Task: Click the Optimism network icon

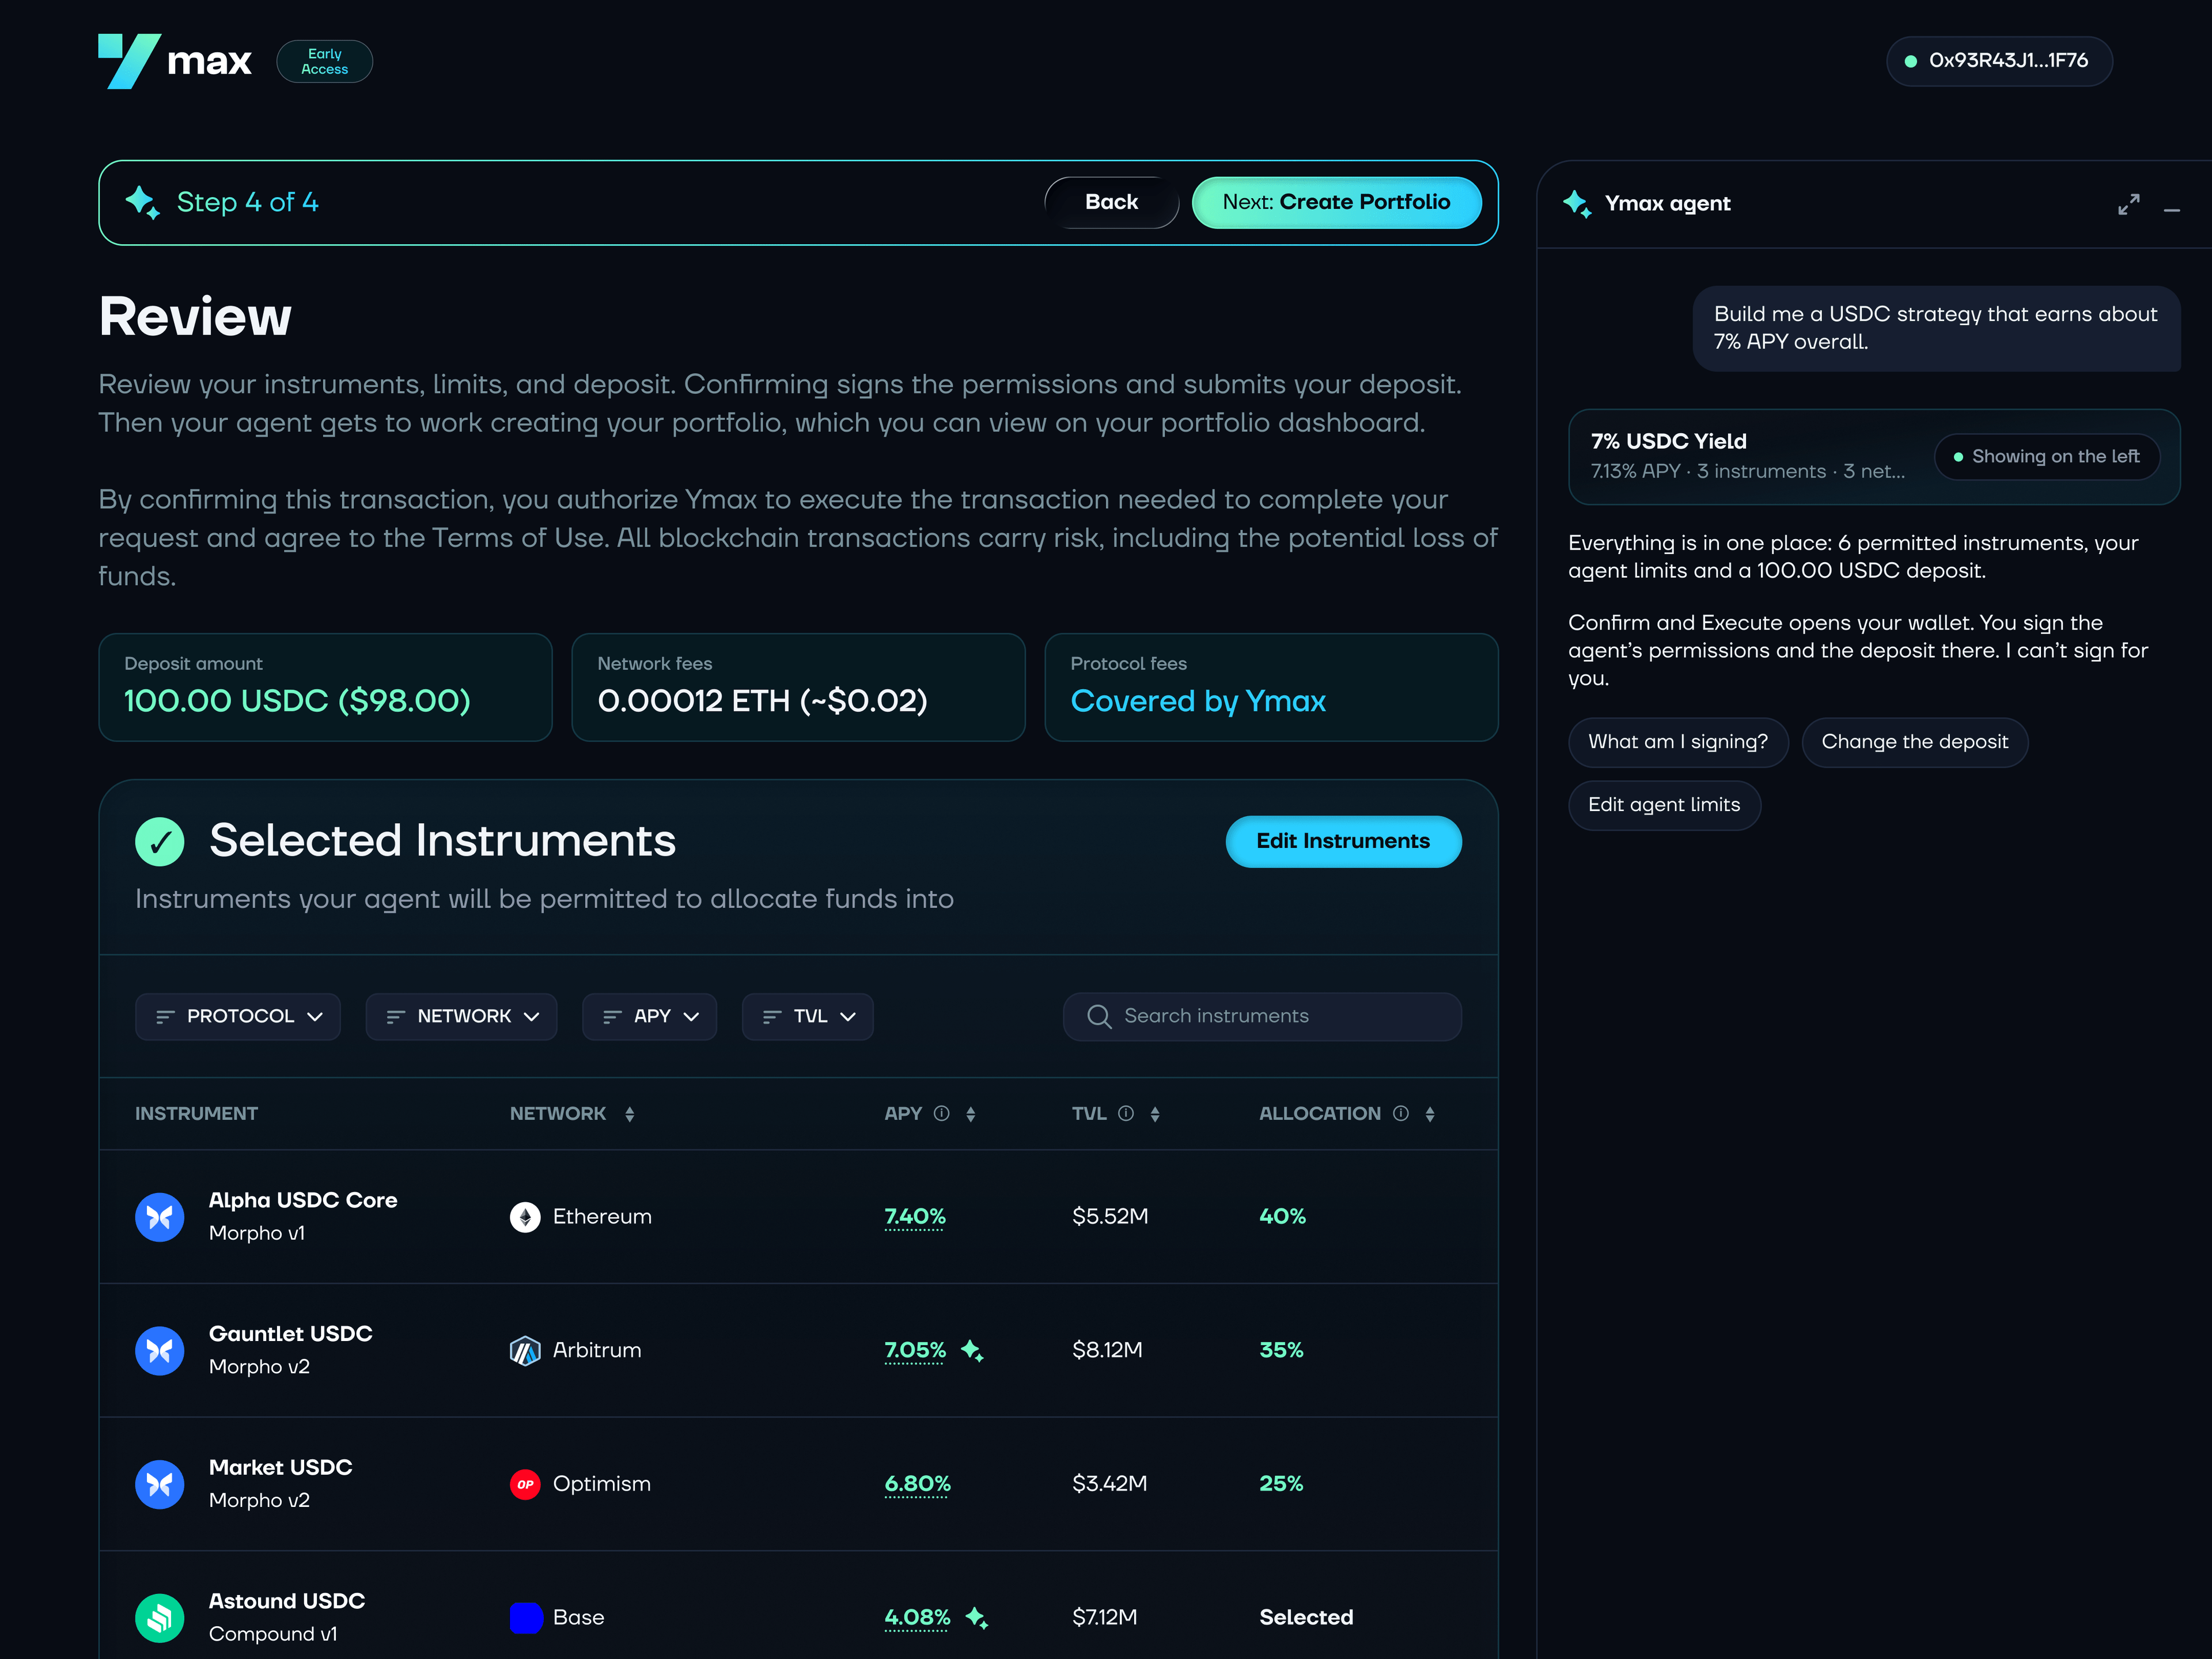Action: [x=525, y=1484]
